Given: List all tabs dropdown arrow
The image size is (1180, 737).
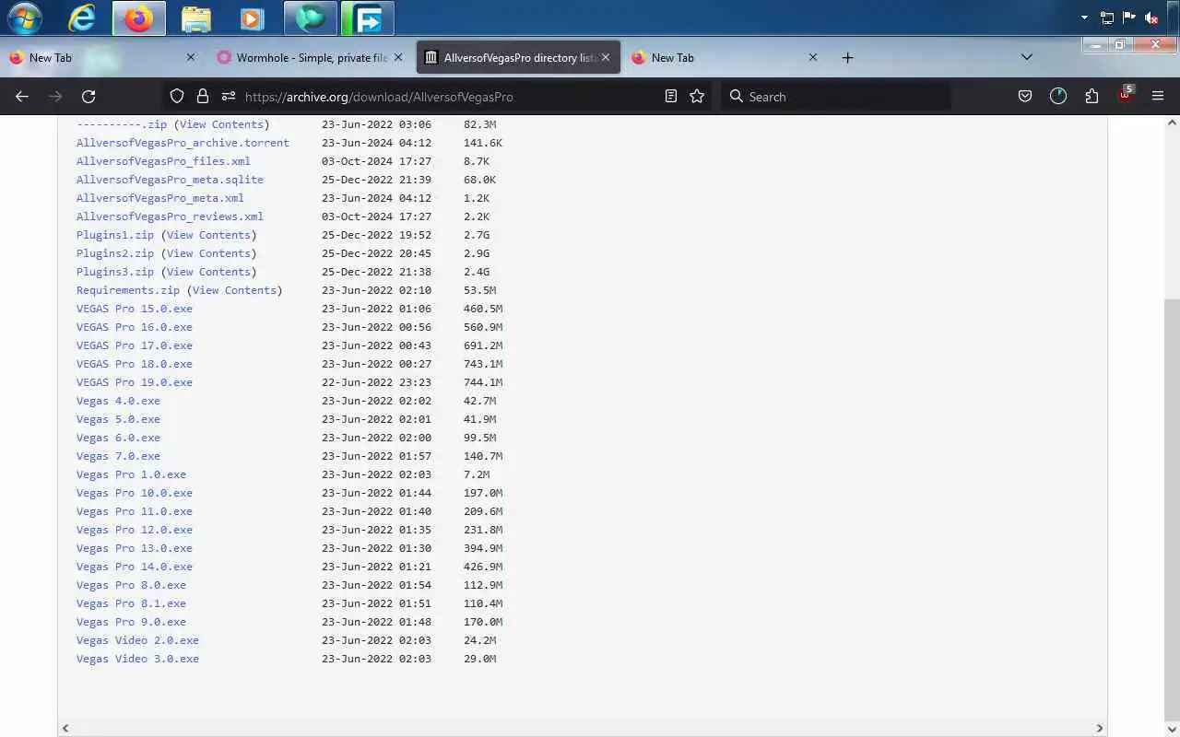Looking at the screenshot, I should point(1027,57).
